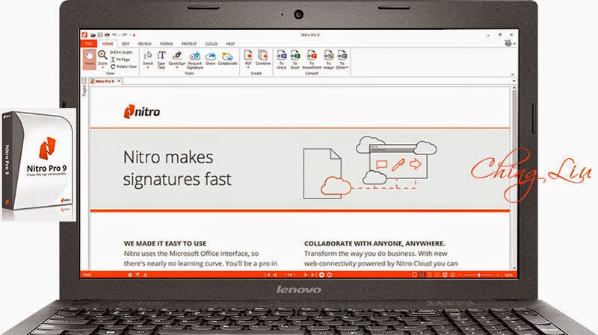Screen dimensions: 598x335
Task: Click the Print quick access icon
Action: point(107,35)
